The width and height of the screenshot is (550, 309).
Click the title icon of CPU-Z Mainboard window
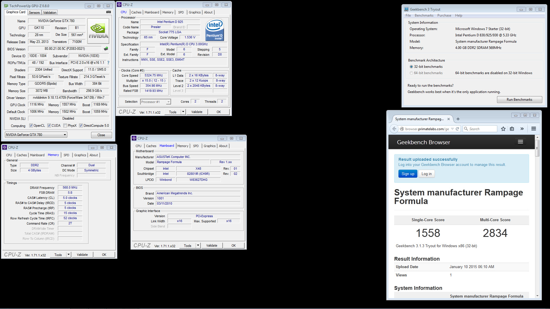coord(134,138)
